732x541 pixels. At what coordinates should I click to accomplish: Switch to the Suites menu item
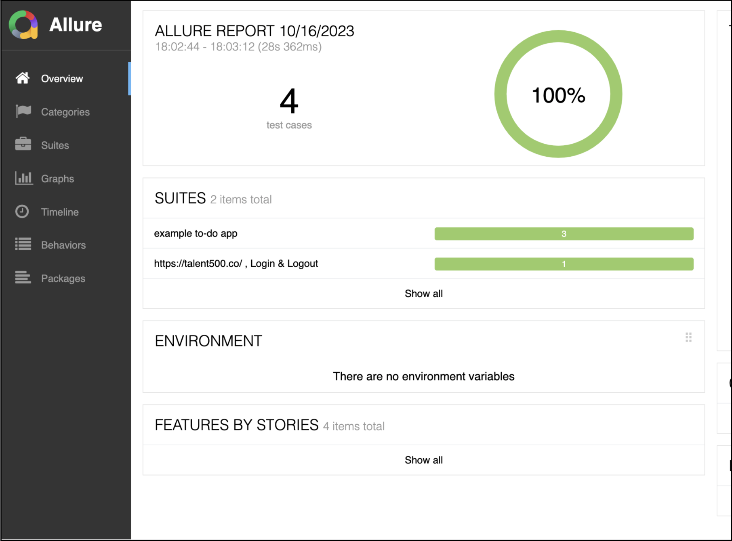pyautogui.click(x=55, y=145)
